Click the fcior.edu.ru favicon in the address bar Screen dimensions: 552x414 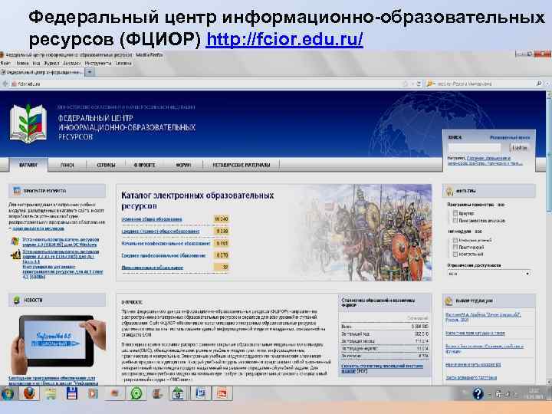tap(14, 84)
